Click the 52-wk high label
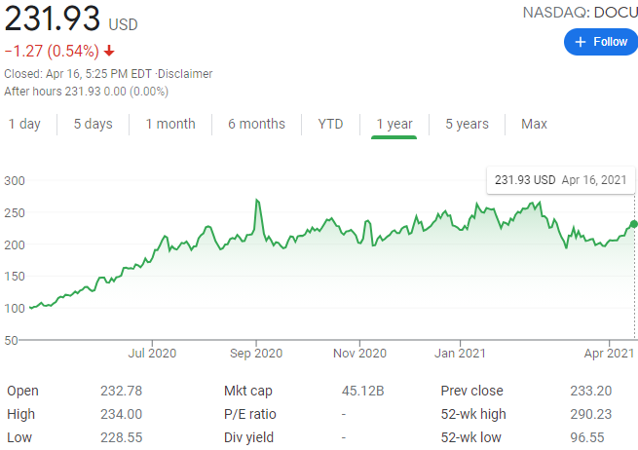This screenshot has width=638, height=450. pyautogui.click(x=473, y=414)
